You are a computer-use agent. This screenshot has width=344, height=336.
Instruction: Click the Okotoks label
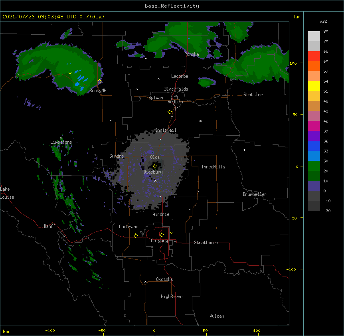pyautogui.click(x=164, y=279)
